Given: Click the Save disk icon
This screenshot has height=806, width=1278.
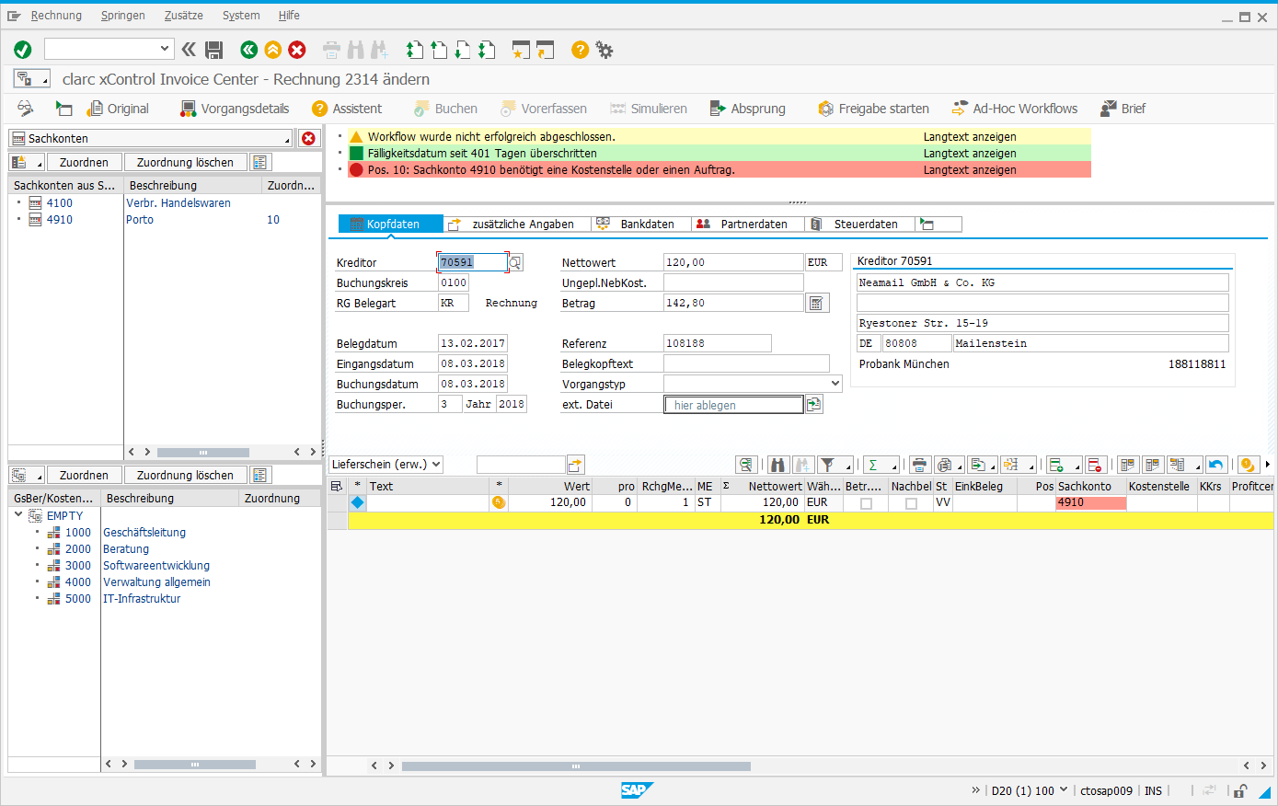Looking at the screenshot, I should [x=214, y=50].
